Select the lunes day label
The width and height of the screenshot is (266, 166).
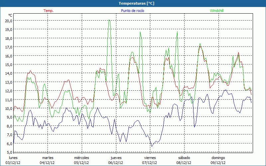tap(13, 158)
